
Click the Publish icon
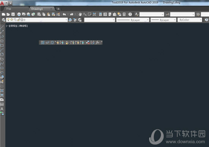(28, 14)
